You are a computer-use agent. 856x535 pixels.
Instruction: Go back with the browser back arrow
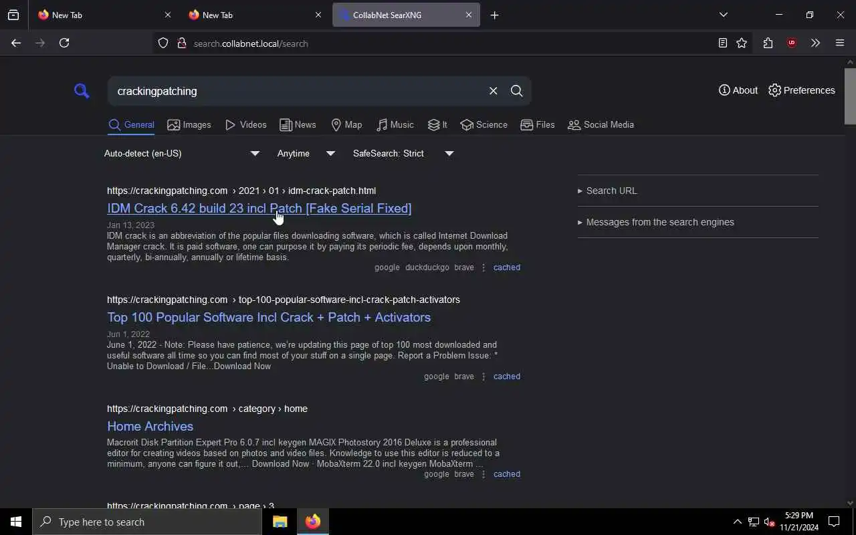[x=16, y=43]
